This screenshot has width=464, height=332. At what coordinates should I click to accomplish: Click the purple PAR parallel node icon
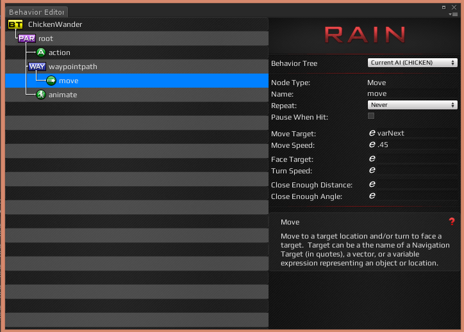pyautogui.click(x=27, y=38)
